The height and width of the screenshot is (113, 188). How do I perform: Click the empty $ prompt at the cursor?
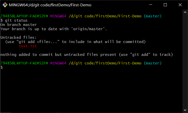point(2,67)
